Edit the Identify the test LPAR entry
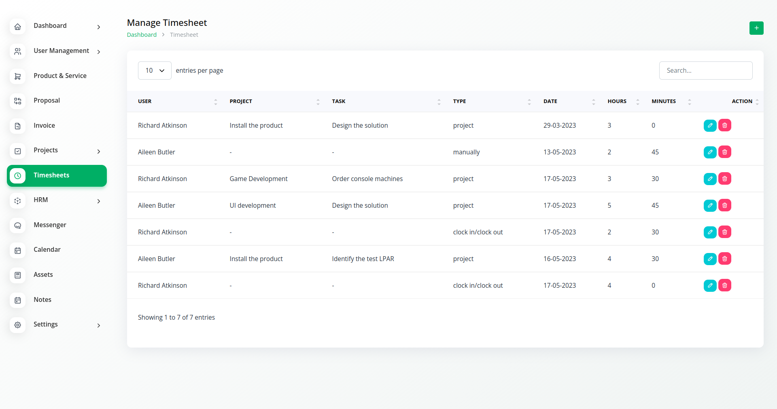 (710, 259)
